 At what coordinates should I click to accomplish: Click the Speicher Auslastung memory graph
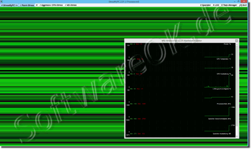(x=181, y=135)
